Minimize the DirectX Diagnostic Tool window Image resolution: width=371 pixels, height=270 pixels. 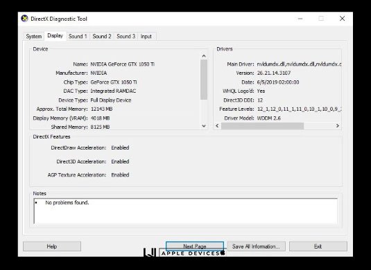click(x=300, y=19)
